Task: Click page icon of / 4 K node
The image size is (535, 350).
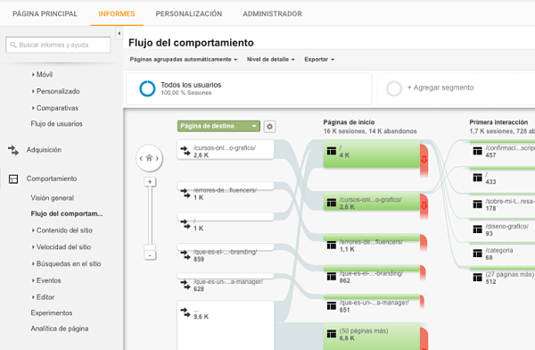Action: (x=332, y=151)
